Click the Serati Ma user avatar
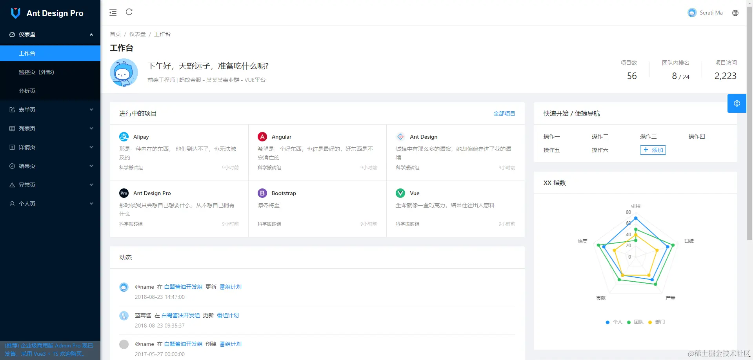753x360 pixels. [x=692, y=13]
